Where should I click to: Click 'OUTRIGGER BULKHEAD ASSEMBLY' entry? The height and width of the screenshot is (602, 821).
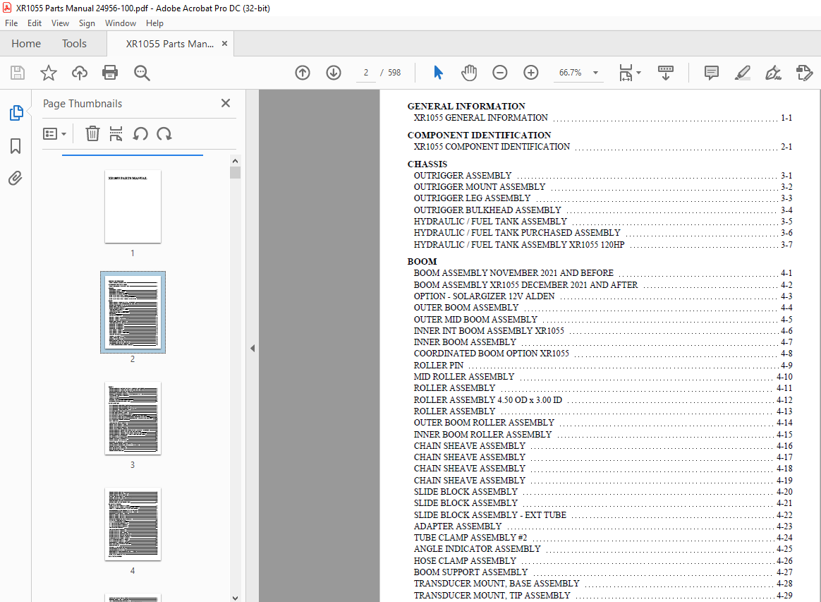tap(487, 210)
